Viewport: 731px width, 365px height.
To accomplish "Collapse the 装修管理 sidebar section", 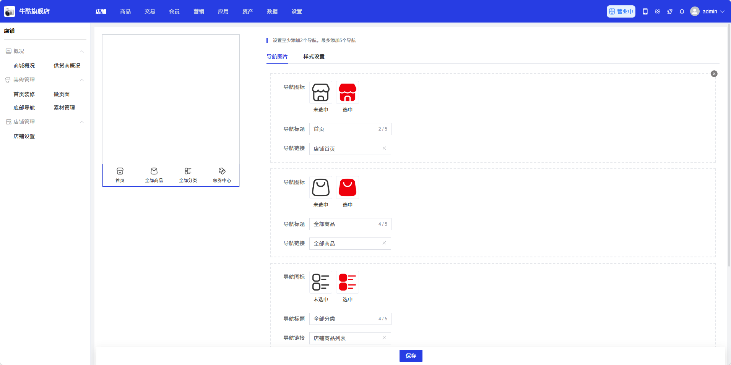I will click(x=81, y=80).
